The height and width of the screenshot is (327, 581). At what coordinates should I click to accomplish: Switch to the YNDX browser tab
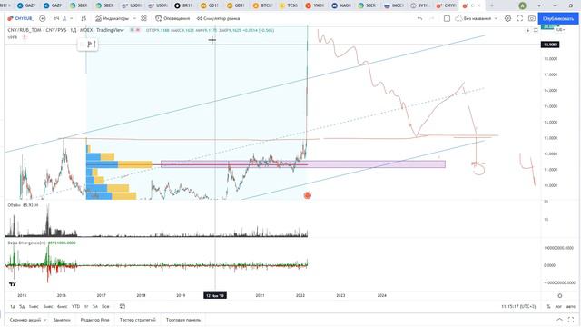coord(315,5)
